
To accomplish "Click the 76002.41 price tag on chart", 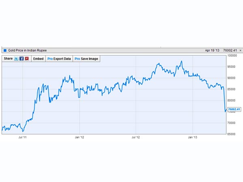I will point(234,109).
